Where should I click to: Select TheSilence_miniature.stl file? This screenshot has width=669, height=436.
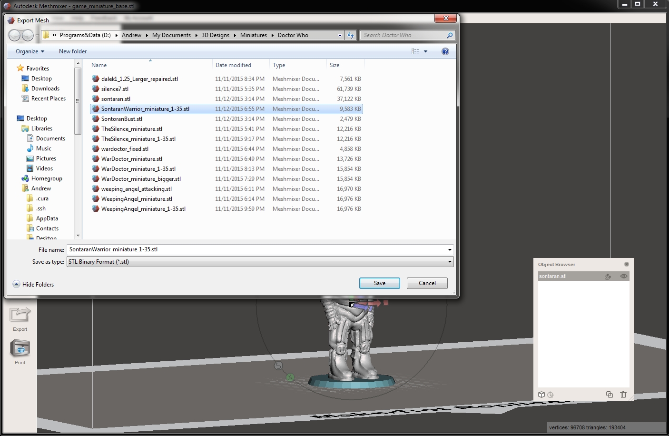coord(131,129)
